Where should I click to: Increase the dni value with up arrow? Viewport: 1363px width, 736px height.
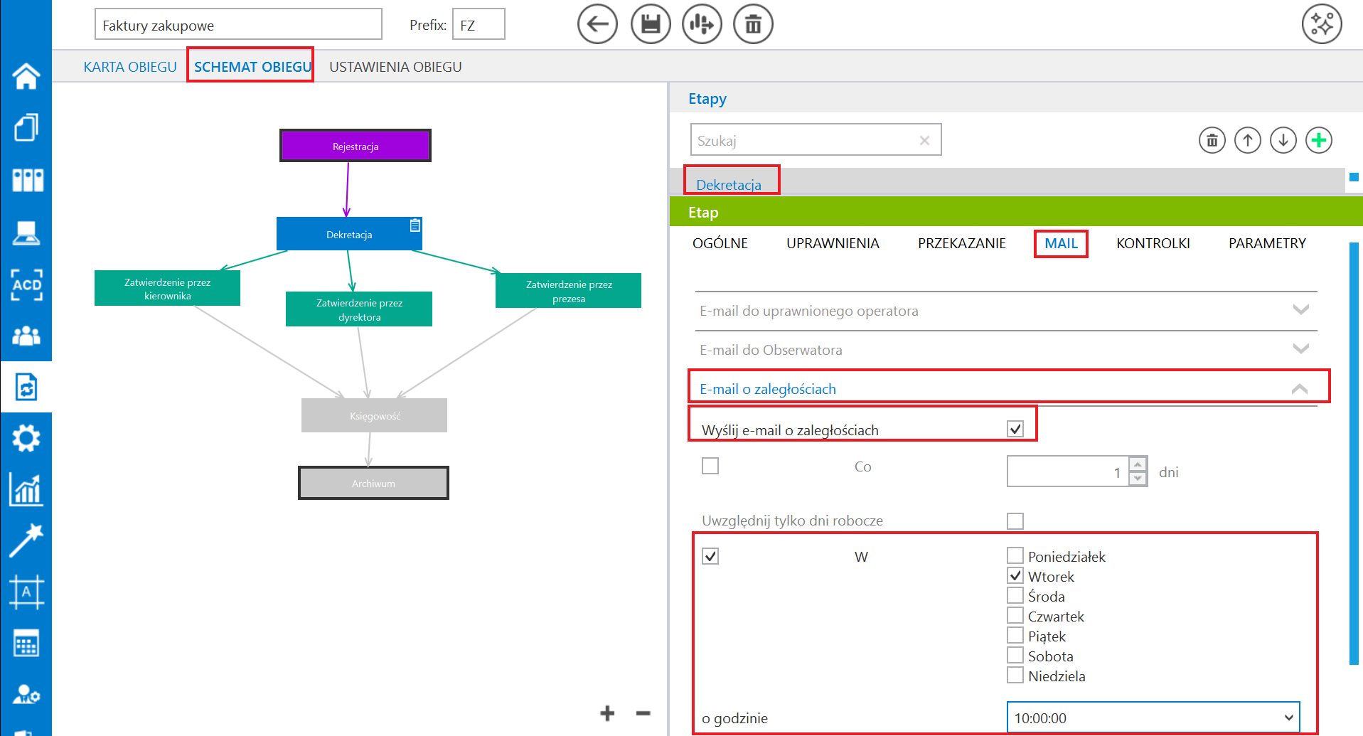(1138, 464)
